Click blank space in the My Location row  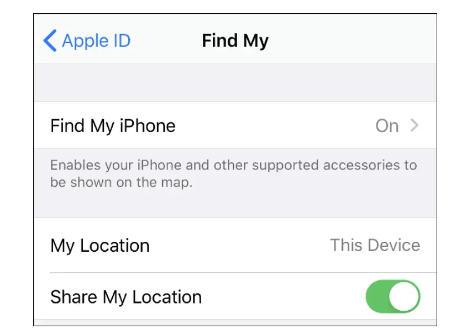click(x=238, y=245)
